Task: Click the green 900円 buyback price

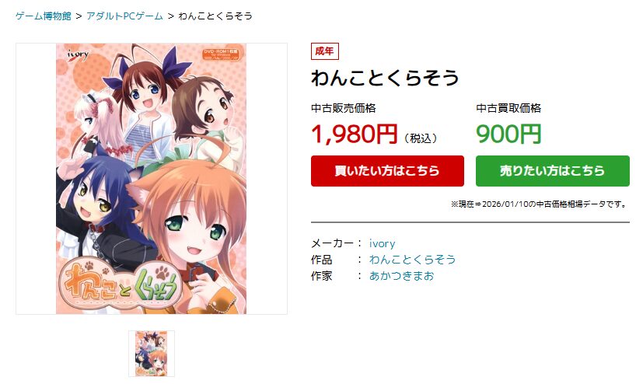Action: tap(508, 134)
